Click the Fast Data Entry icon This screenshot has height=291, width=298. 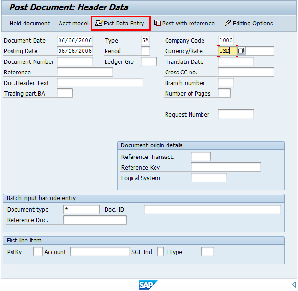coord(99,23)
